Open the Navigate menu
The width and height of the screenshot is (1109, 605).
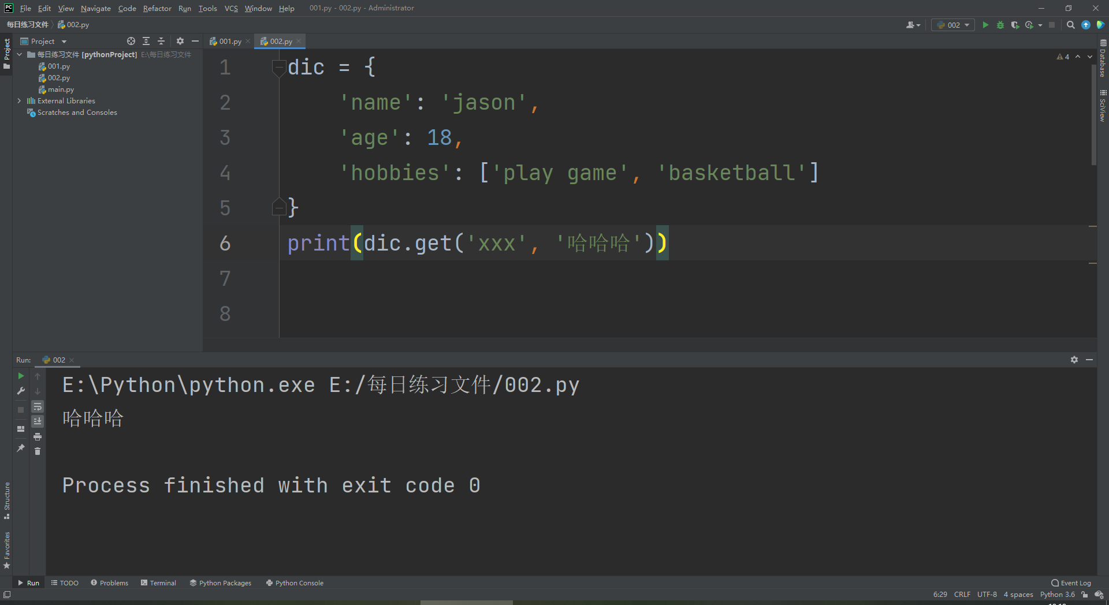[96, 8]
